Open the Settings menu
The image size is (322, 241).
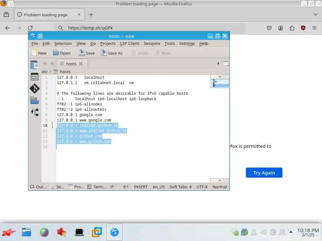(x=187, y=43)
